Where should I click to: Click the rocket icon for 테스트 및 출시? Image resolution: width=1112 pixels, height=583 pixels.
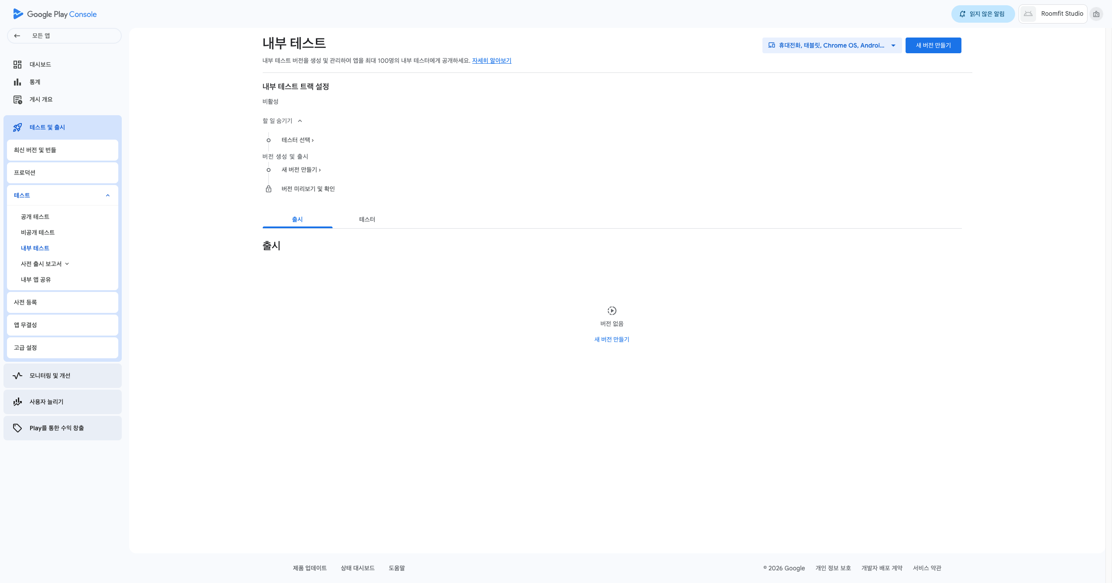17,127
